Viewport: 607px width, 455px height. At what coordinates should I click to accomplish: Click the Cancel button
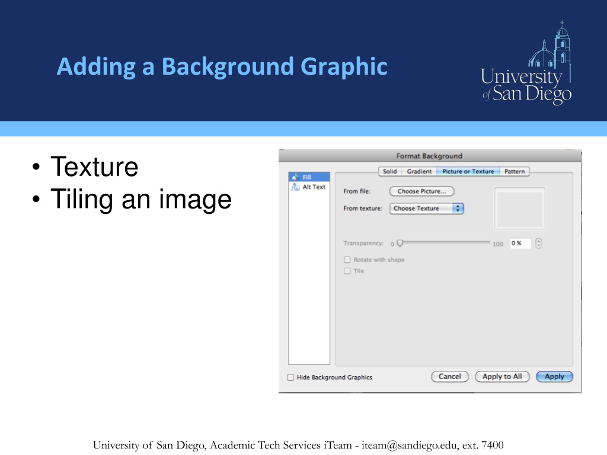tap(449, 377)
